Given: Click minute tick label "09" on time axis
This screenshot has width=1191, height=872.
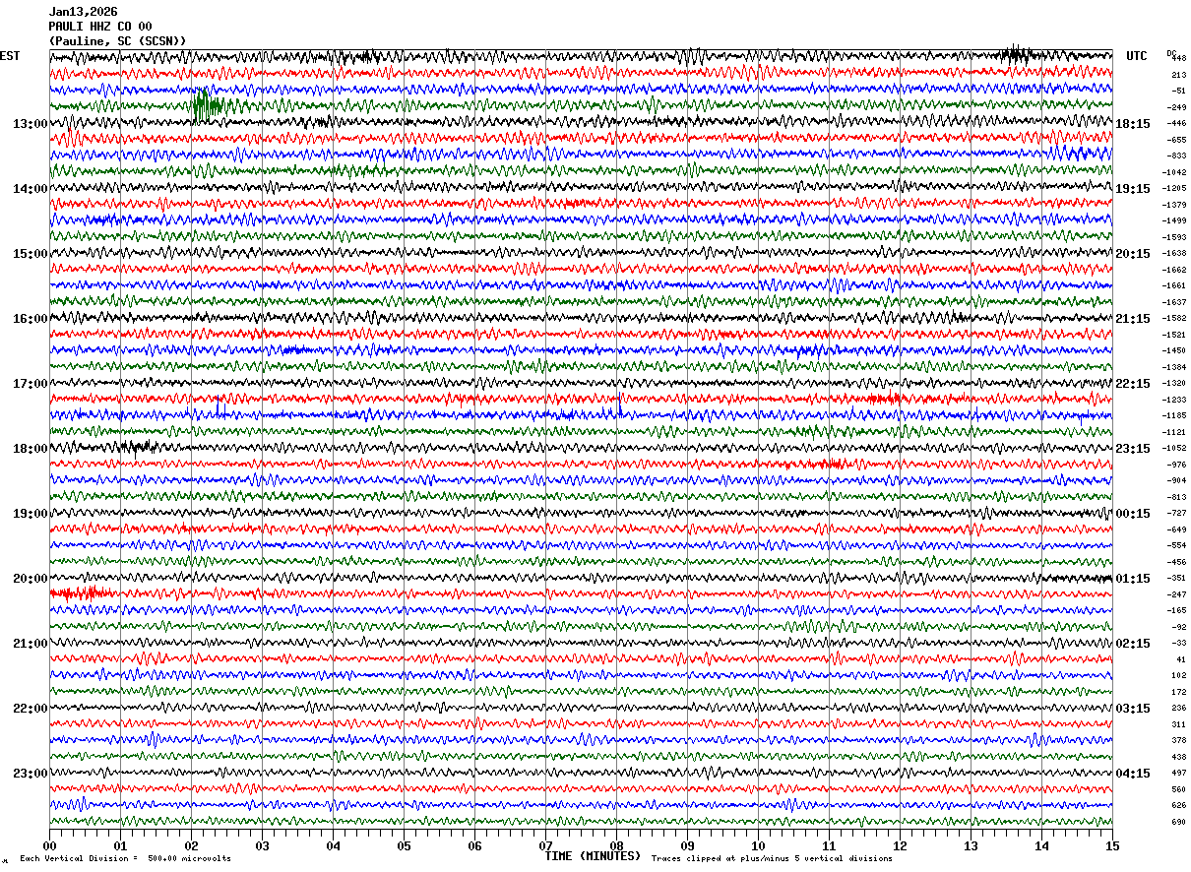Looking at the screenshot, I should 687,845.
